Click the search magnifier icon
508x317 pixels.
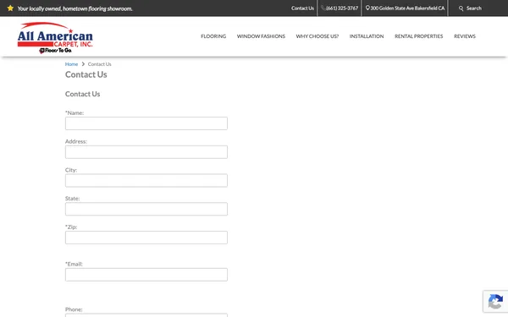pos(461,8)
